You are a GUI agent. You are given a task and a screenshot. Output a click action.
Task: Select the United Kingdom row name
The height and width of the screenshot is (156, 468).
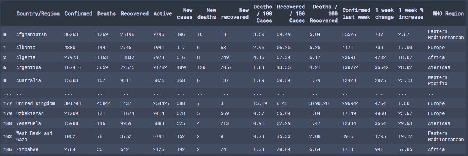35,103
